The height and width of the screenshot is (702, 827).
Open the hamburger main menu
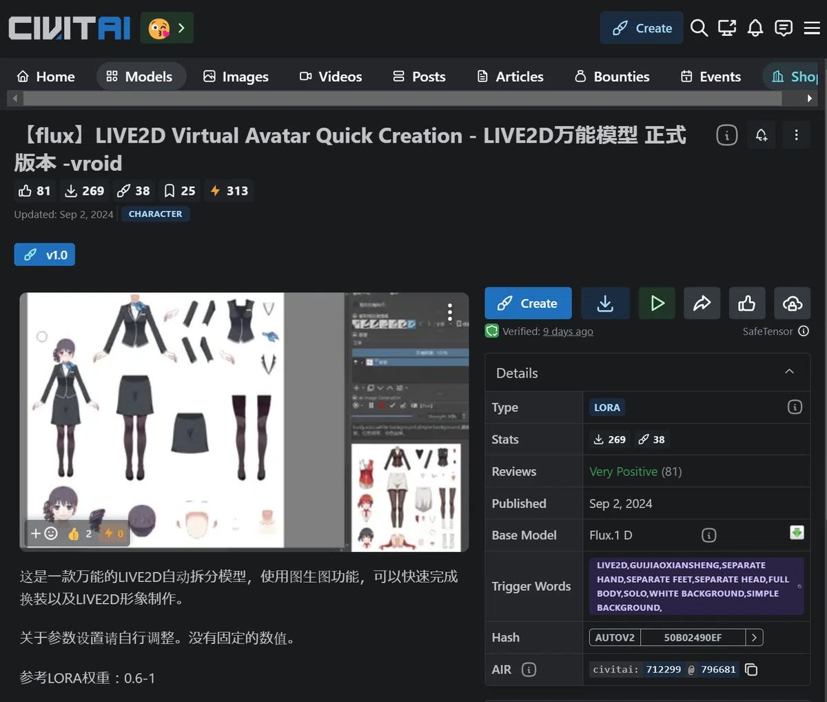click(812, 28)
